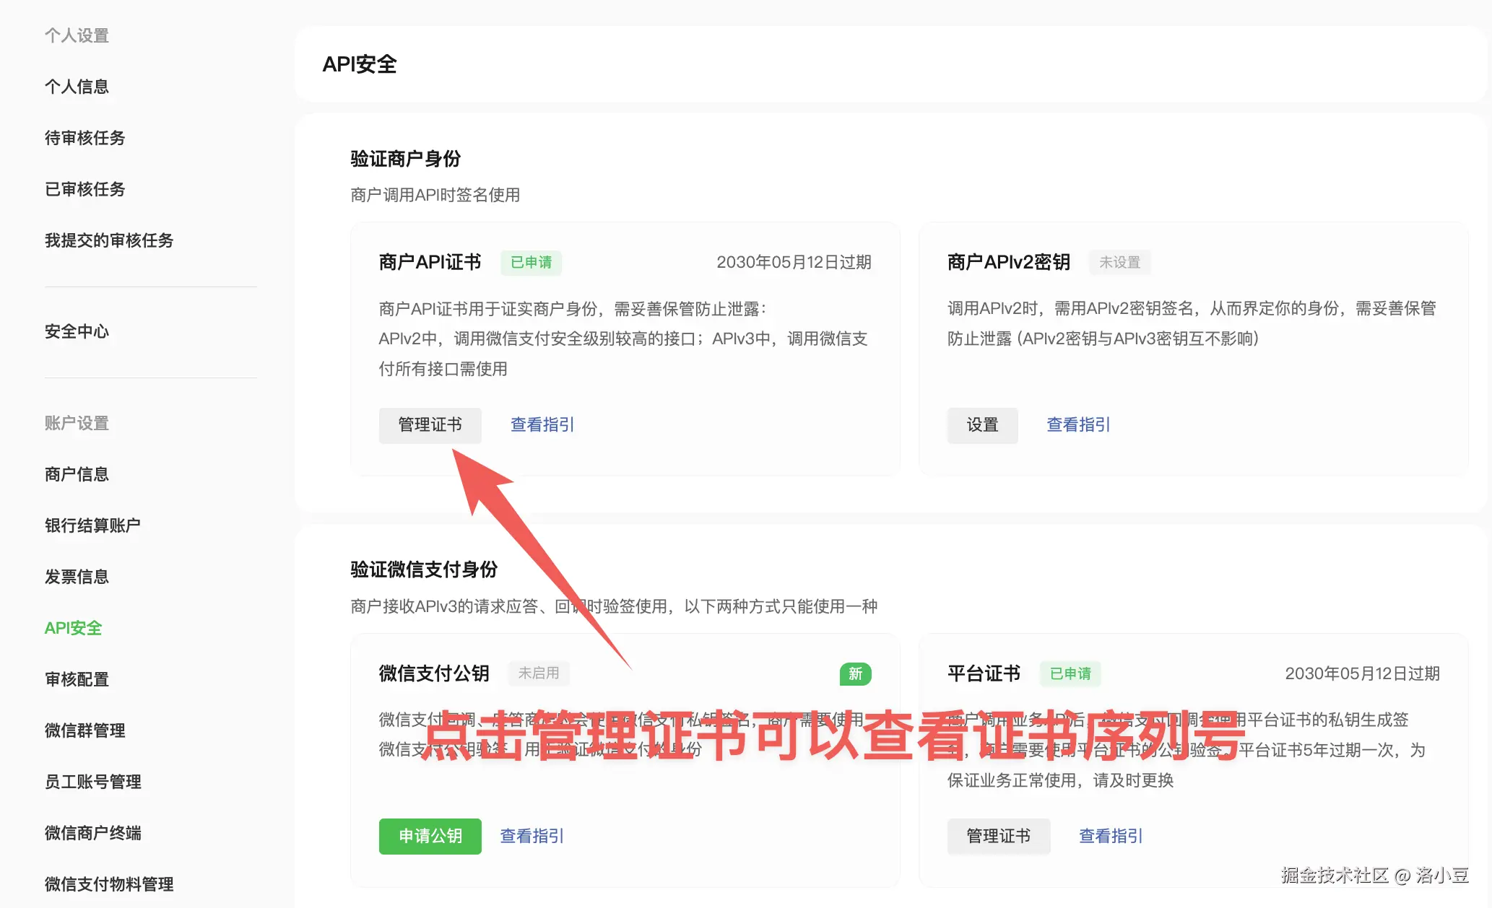This screenshot has width=1492, height=908.
Task: Click 已申请 status tag on 商户API证书
Action: click(x=531, y=263)
